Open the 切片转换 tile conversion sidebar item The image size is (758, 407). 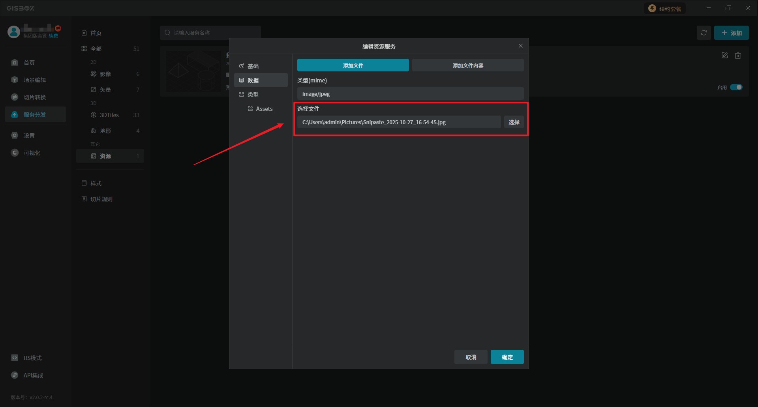[35, 97]
